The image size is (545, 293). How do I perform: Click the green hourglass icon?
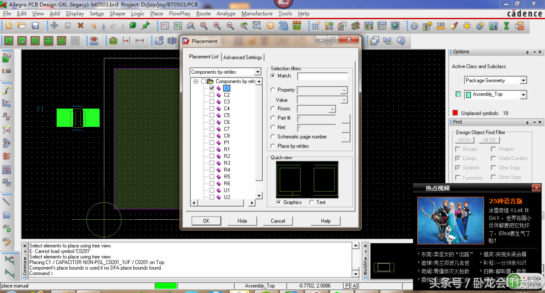click(x=507, y=26)
